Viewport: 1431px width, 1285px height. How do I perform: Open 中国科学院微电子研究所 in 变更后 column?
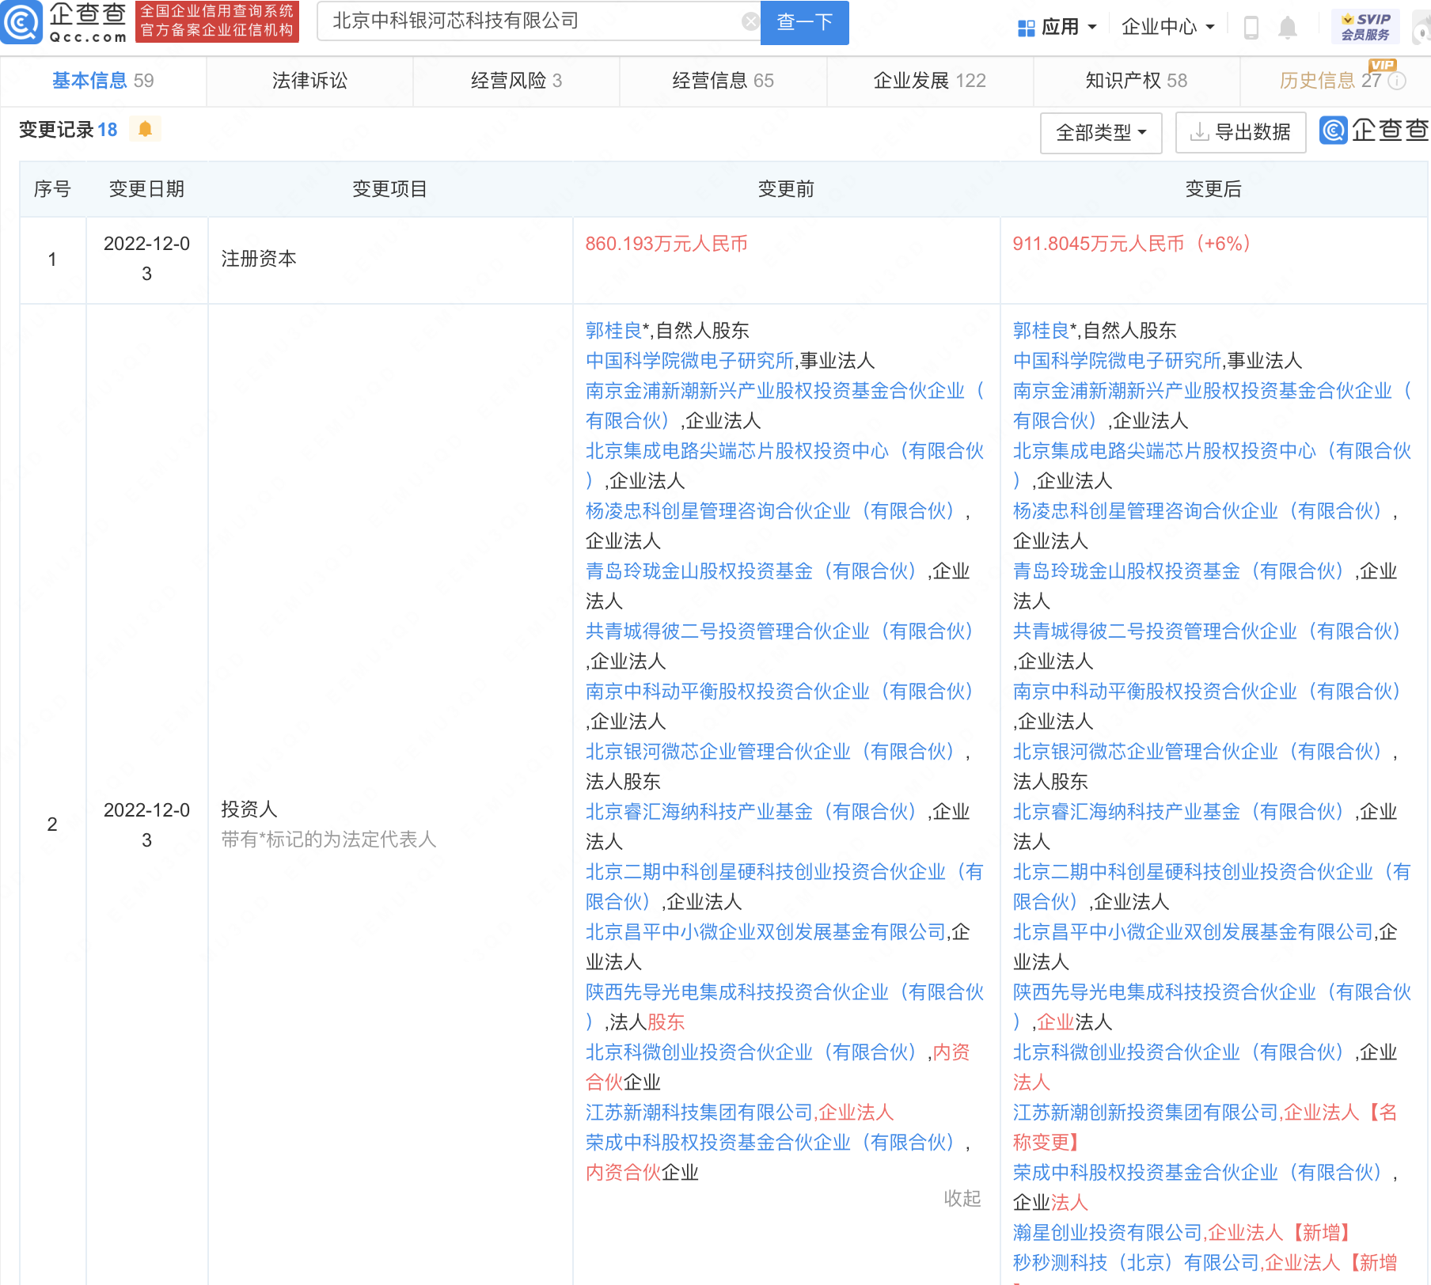[x=1118, y=361]
